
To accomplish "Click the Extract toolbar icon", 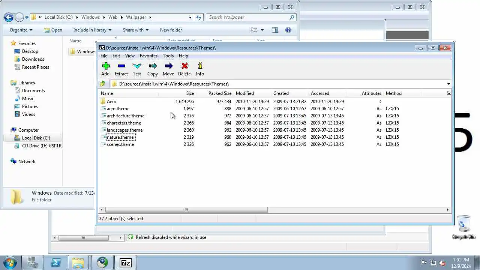I will click(121, 66).
